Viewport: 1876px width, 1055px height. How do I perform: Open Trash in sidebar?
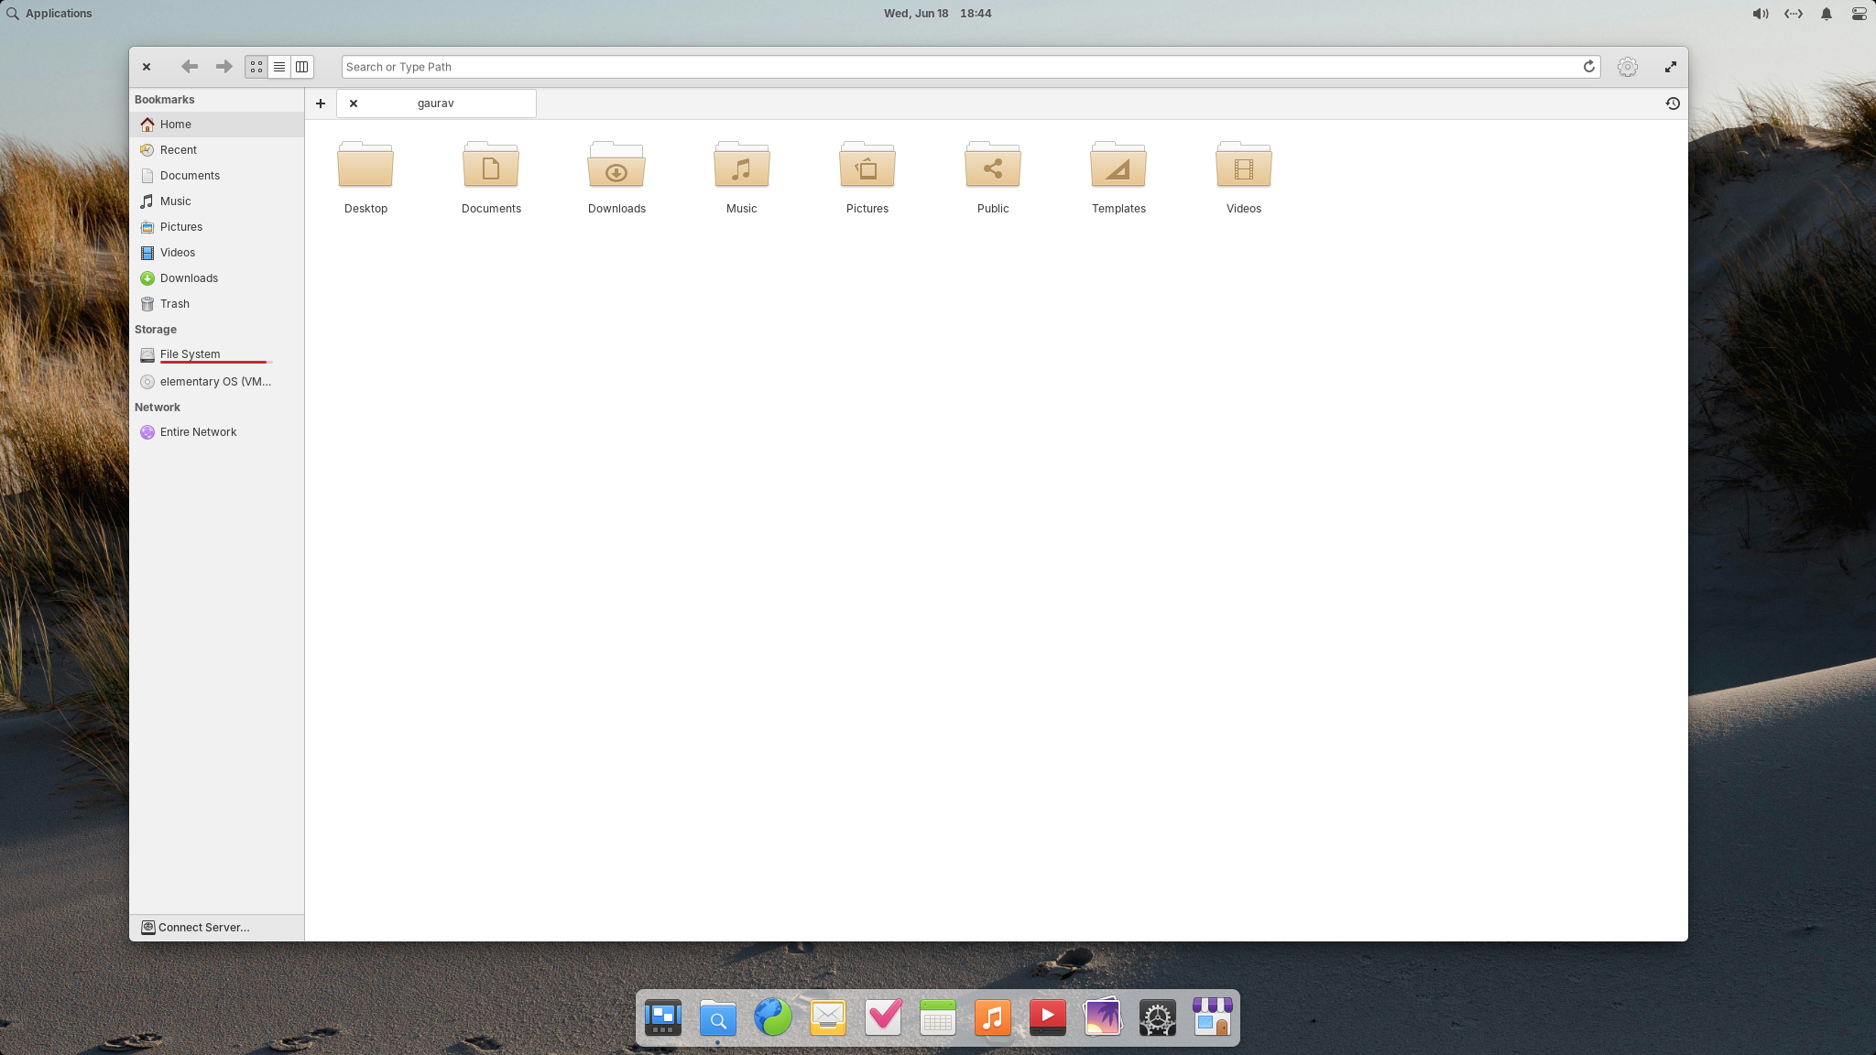216,304
